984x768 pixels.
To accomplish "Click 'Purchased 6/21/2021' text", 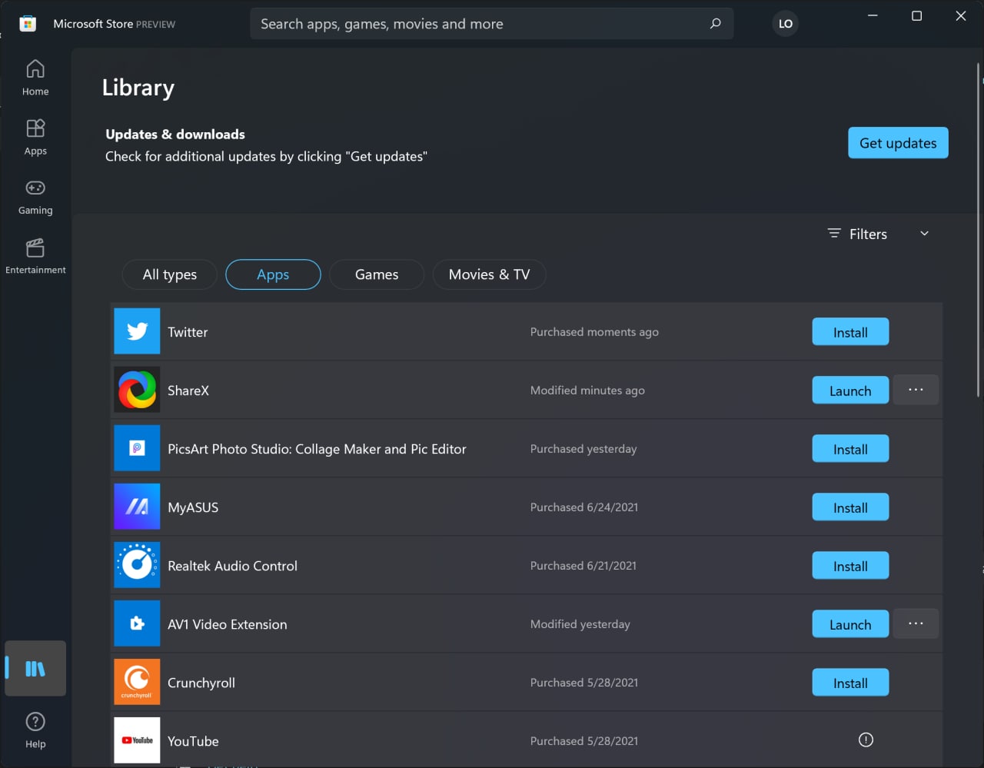I will tap(583, 566).
